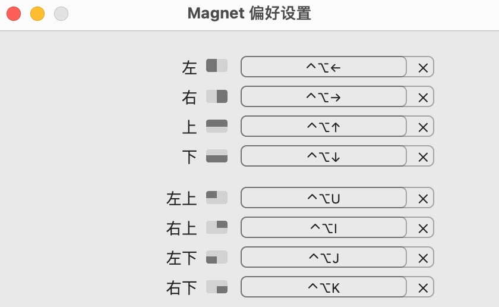The height and width of the screenshot is (307, 499).
Task: Minimize the Magnet preferences window
Action: (x=37, y=14)
